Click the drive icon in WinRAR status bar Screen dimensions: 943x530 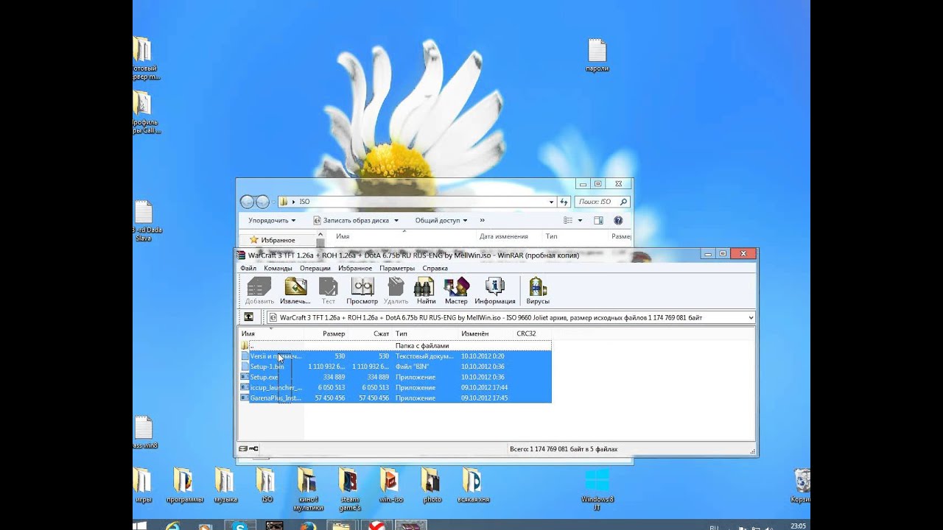[243, 448]
